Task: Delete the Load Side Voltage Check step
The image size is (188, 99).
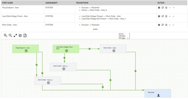Action: point(166,16)
